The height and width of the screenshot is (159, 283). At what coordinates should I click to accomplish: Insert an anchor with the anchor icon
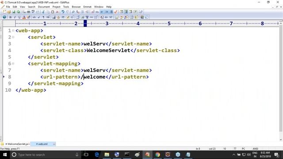58,17
